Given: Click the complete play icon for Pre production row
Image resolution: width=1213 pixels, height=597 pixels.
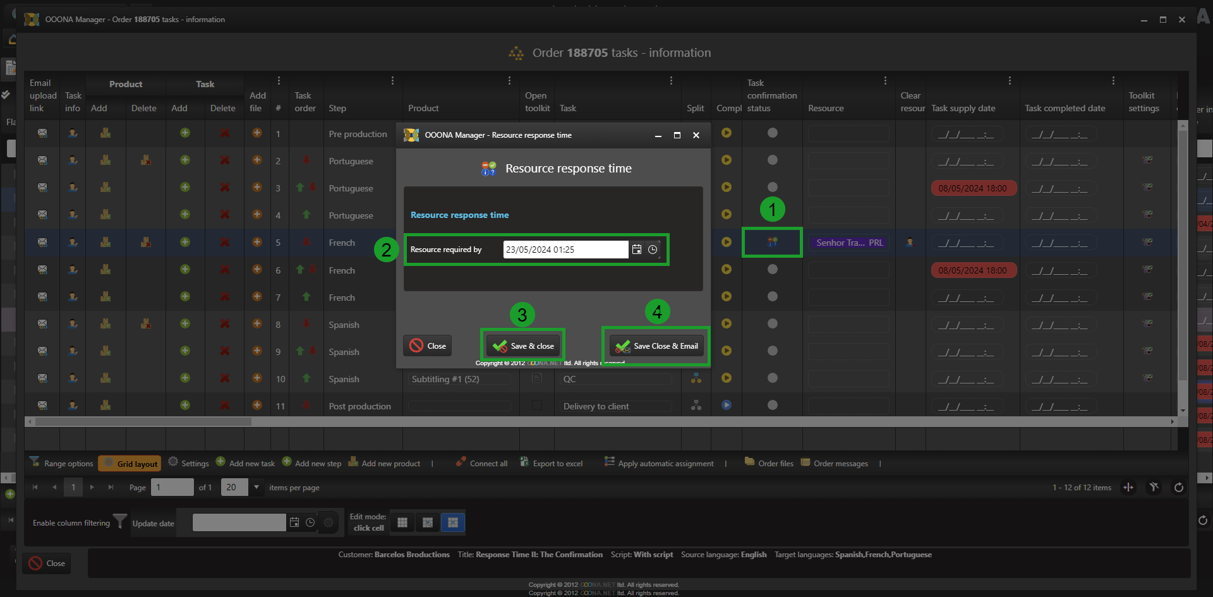Looking at the screenshot, I should tap(727, 133).
